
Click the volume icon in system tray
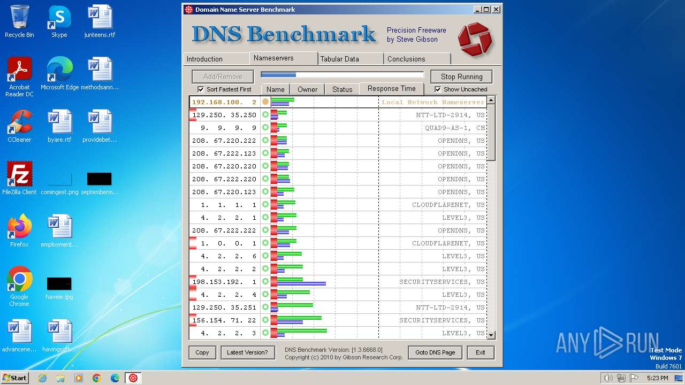pos(608,378)
